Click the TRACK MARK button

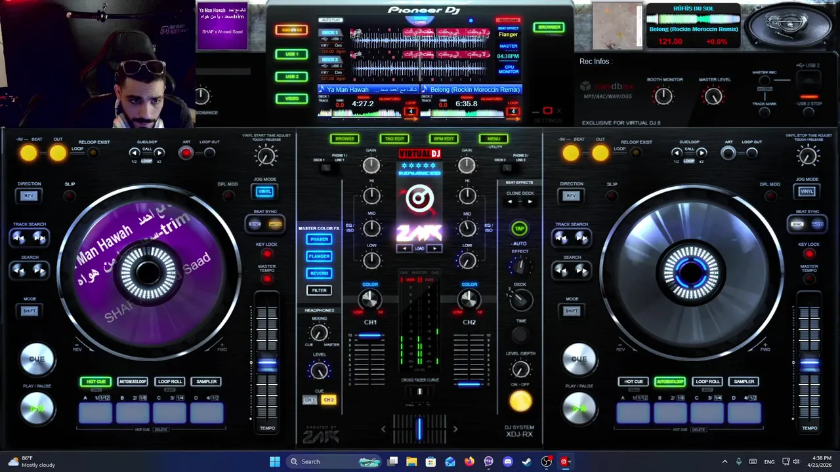click(765, 112)
